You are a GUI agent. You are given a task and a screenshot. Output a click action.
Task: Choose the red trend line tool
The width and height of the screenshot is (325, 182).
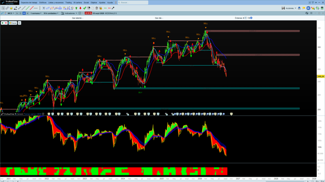[x=31, y=8]
